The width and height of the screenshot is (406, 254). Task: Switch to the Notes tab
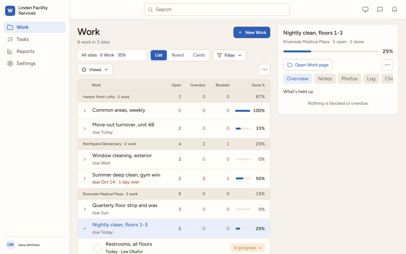pos(325,79)
